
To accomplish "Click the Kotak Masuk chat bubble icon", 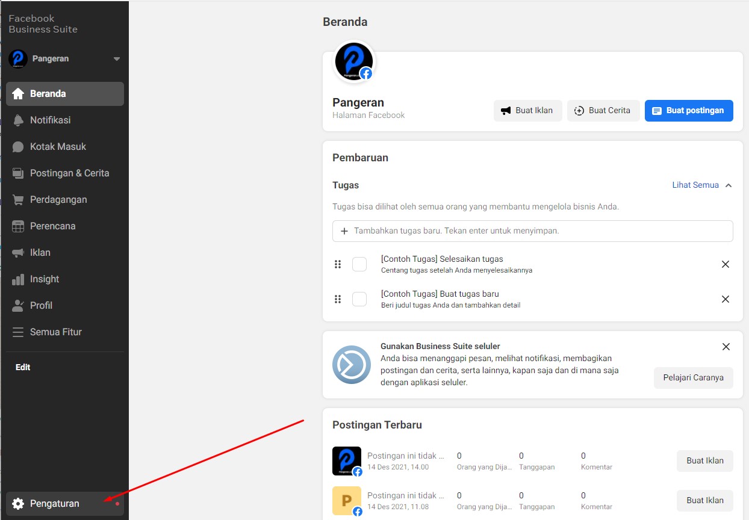I will point(18,147).
